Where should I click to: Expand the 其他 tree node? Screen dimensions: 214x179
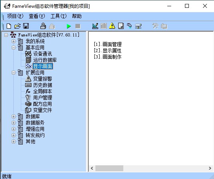tap(13, 141)
